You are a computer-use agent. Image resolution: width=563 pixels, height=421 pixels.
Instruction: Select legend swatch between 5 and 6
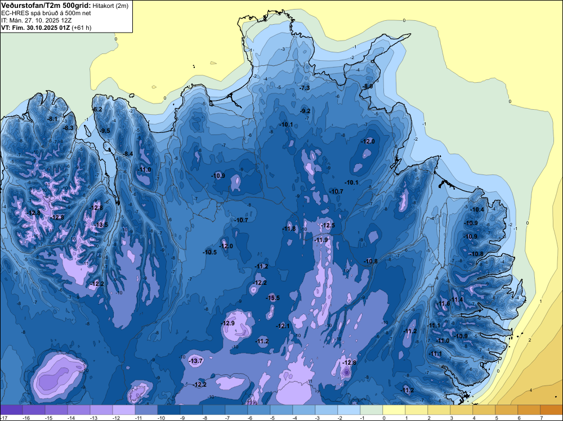click(507, 410)
